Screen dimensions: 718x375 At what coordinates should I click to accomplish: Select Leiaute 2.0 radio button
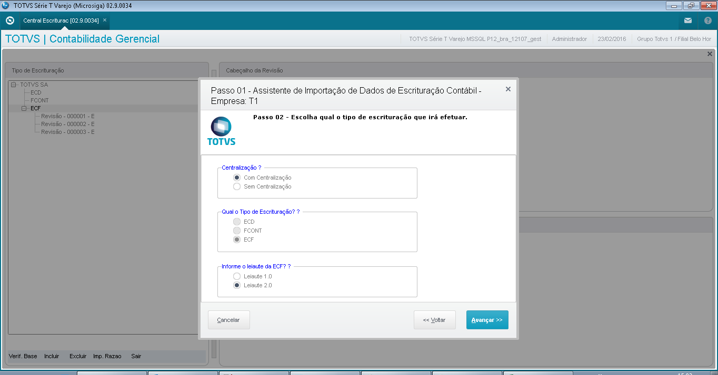[237, 285]
